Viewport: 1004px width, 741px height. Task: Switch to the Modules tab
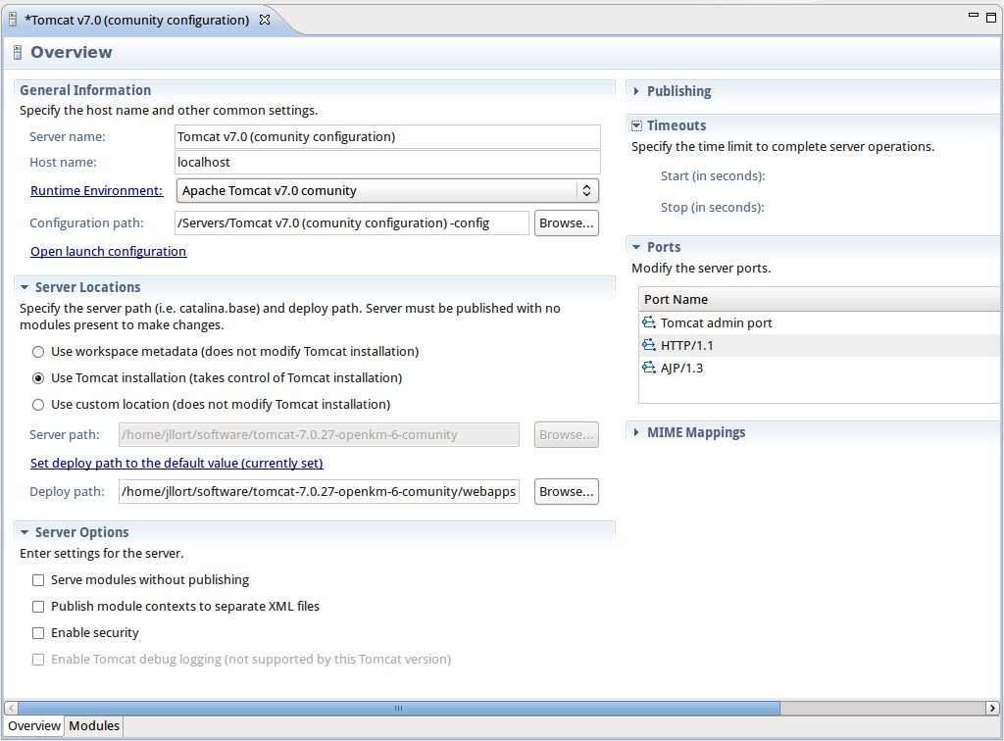click(94, 725)
